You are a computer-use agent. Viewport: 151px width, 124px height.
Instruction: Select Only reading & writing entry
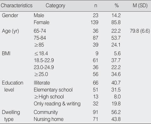(x=57, y=104)
